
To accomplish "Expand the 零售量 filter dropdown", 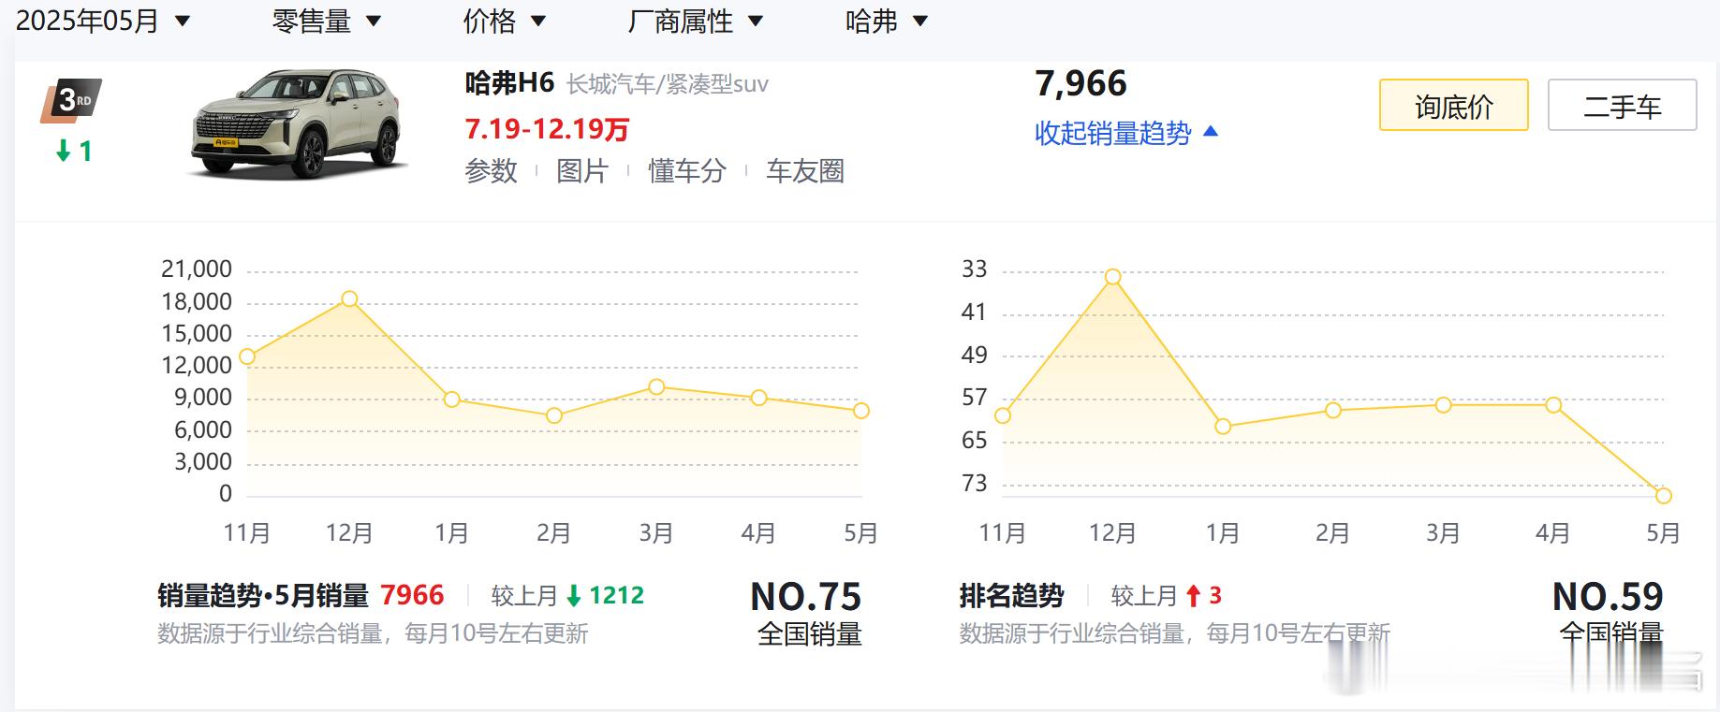I will pyautogui.click(x=326, y=21).
